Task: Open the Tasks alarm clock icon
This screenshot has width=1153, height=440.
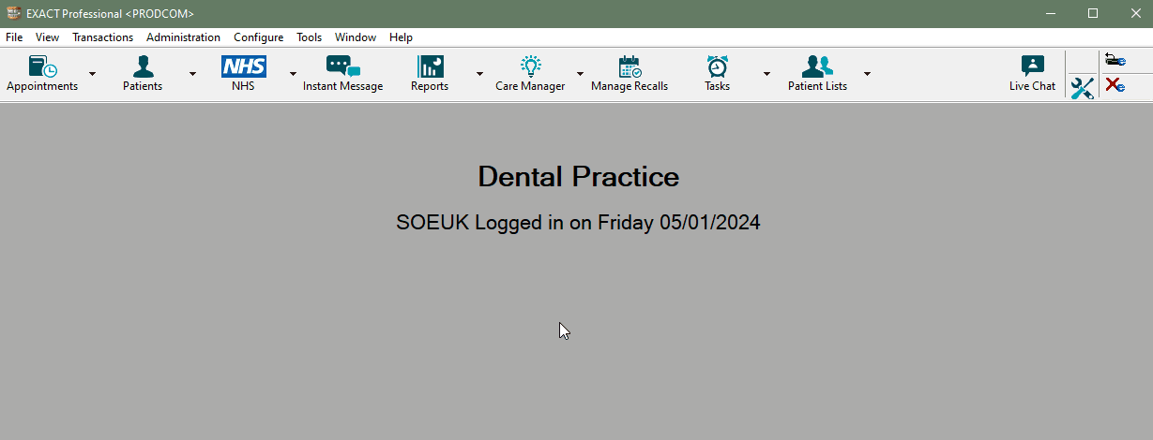Action: (x=717, y=67)
